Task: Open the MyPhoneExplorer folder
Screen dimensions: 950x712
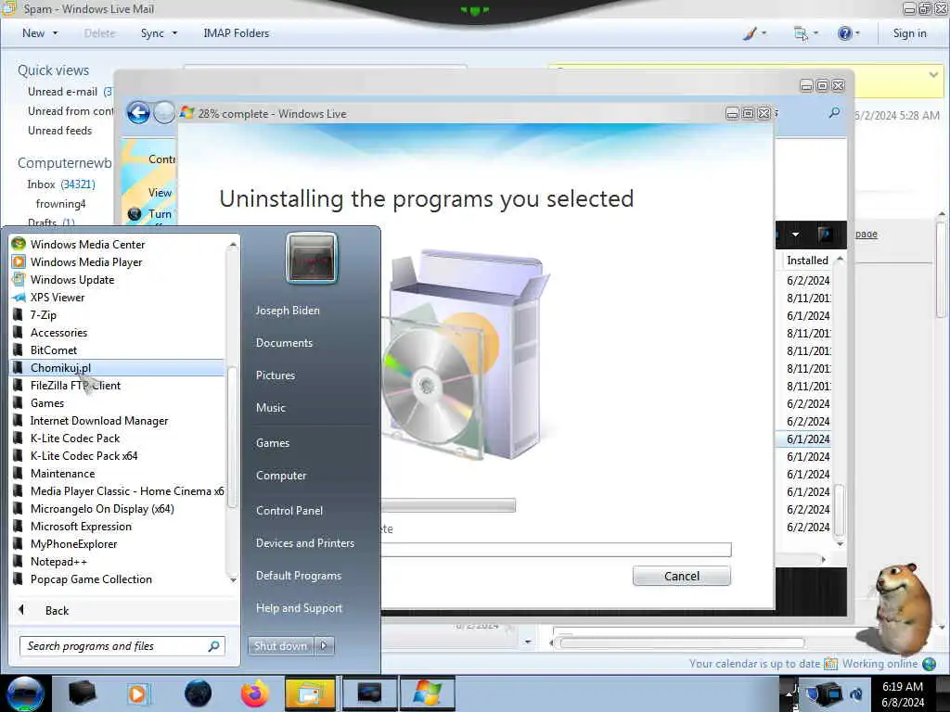Action: (74, 544)
